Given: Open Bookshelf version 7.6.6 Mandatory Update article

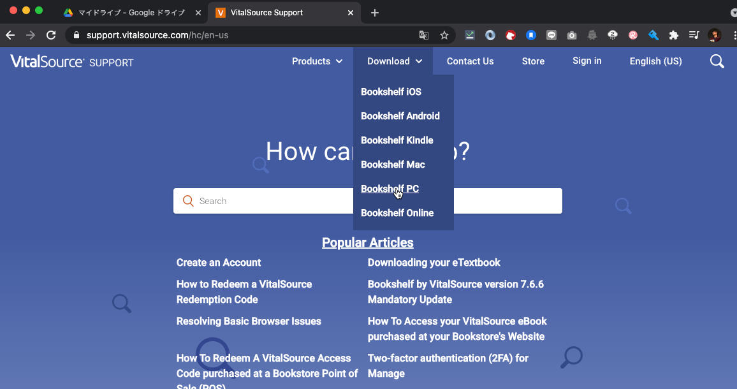Looking at the screenshot, I should [455, 291].
